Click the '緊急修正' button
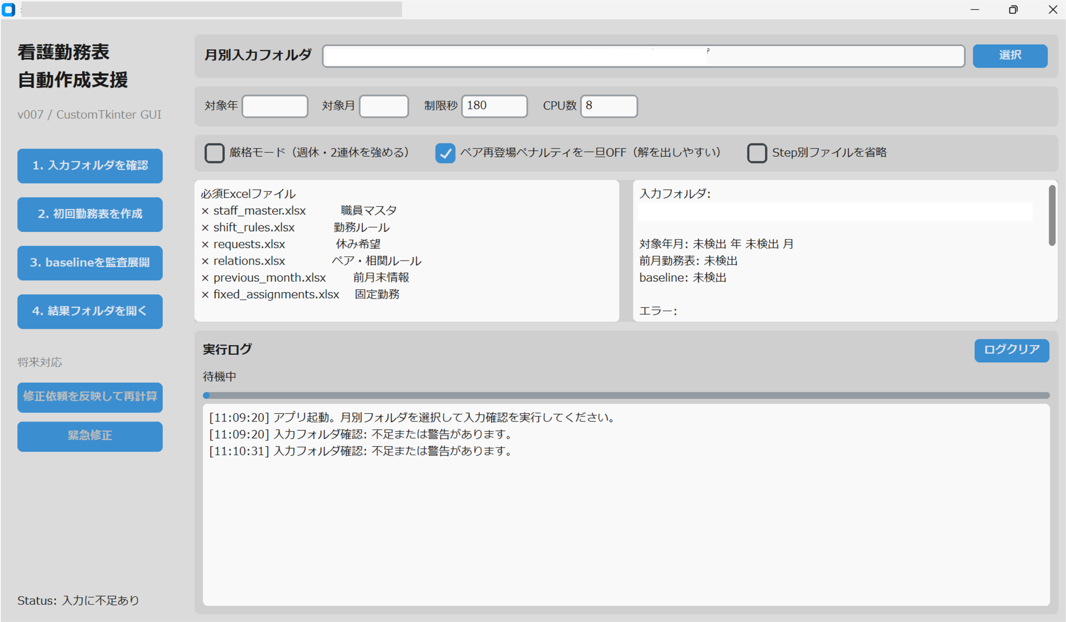Viewport: 1066px width, 622px height. click(x=90, y=436)
